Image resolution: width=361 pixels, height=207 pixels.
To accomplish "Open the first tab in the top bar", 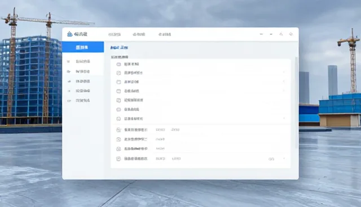I will [115, 34].
